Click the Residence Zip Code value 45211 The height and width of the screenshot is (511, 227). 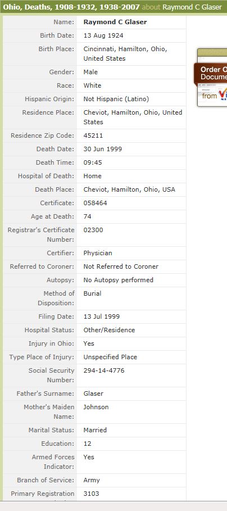(x=93, y=135)
